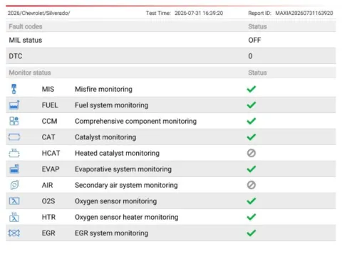Click the green checkmark in the CCM row
Screen dimensions: 342x256
click(x=252, y=121)
